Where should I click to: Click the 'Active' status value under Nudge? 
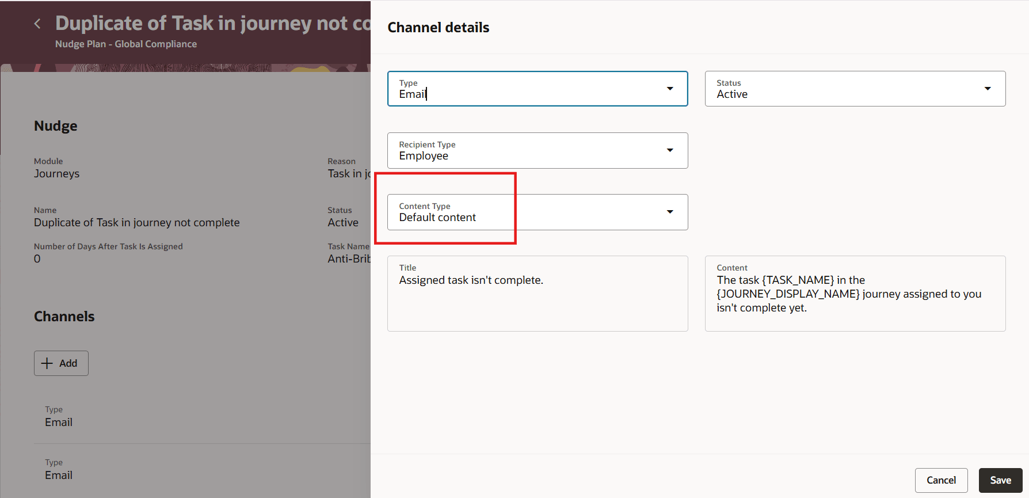click(343, 223)
